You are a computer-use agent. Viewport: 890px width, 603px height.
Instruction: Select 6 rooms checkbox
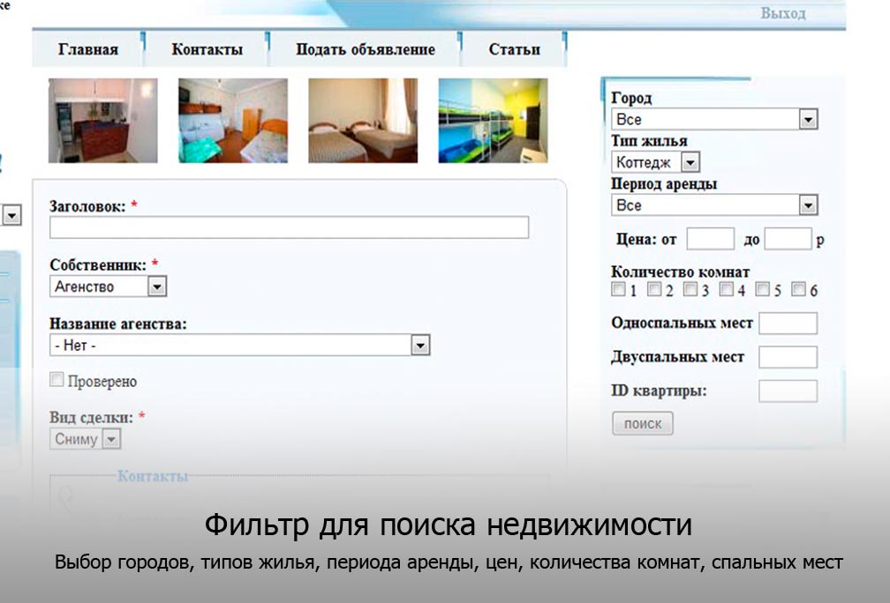[798, 289]
